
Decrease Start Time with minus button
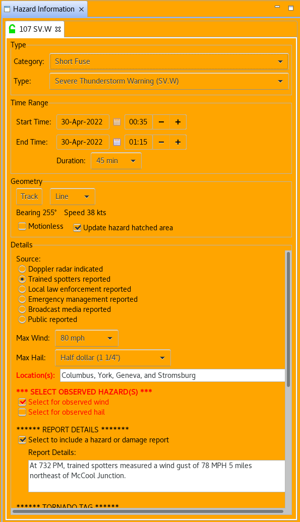click(x=161, y=122)
